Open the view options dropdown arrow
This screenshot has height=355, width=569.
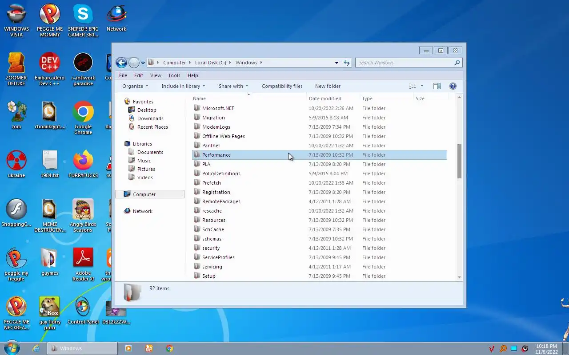coord(422,86)
